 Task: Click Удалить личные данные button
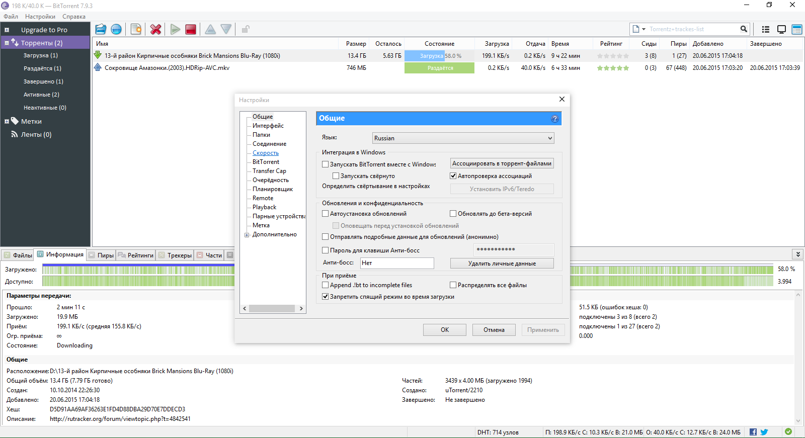tap(502, 264)
